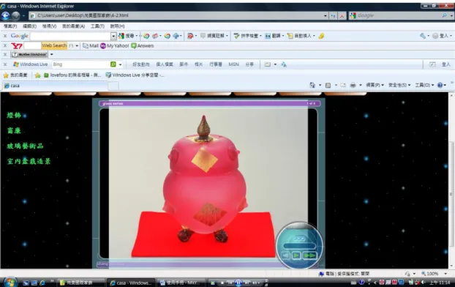Click the slideshow progress bar
455x287 pixels.
pyautogui.click(x=299, y=246)
